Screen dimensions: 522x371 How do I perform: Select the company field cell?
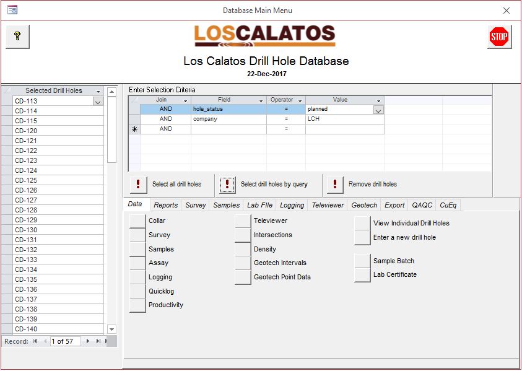228,119
